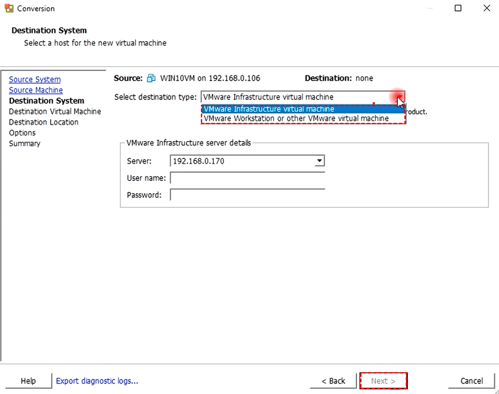The width and height of the screenshot is (499, 394).
Task: Click Destination Virtual Machine step label
Action: [55, 112]
